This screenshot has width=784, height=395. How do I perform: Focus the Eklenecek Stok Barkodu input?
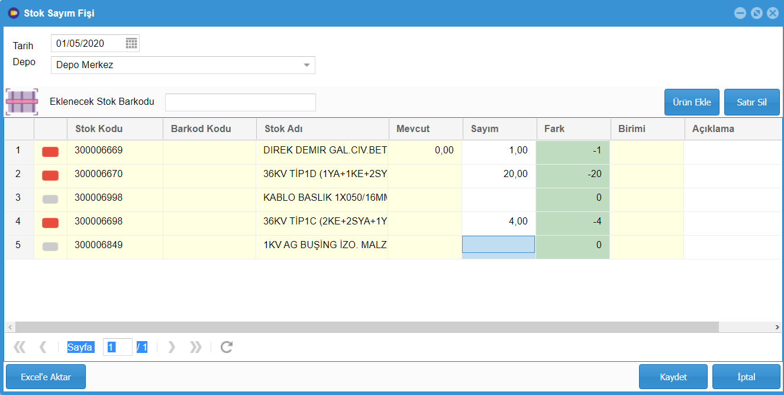pos(240,102)
